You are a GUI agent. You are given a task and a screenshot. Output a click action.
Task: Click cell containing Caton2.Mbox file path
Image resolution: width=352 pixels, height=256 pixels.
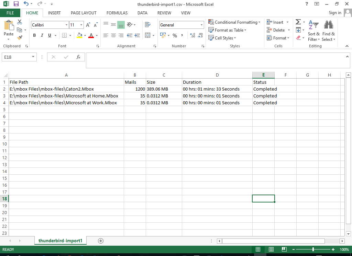point(66,89)
